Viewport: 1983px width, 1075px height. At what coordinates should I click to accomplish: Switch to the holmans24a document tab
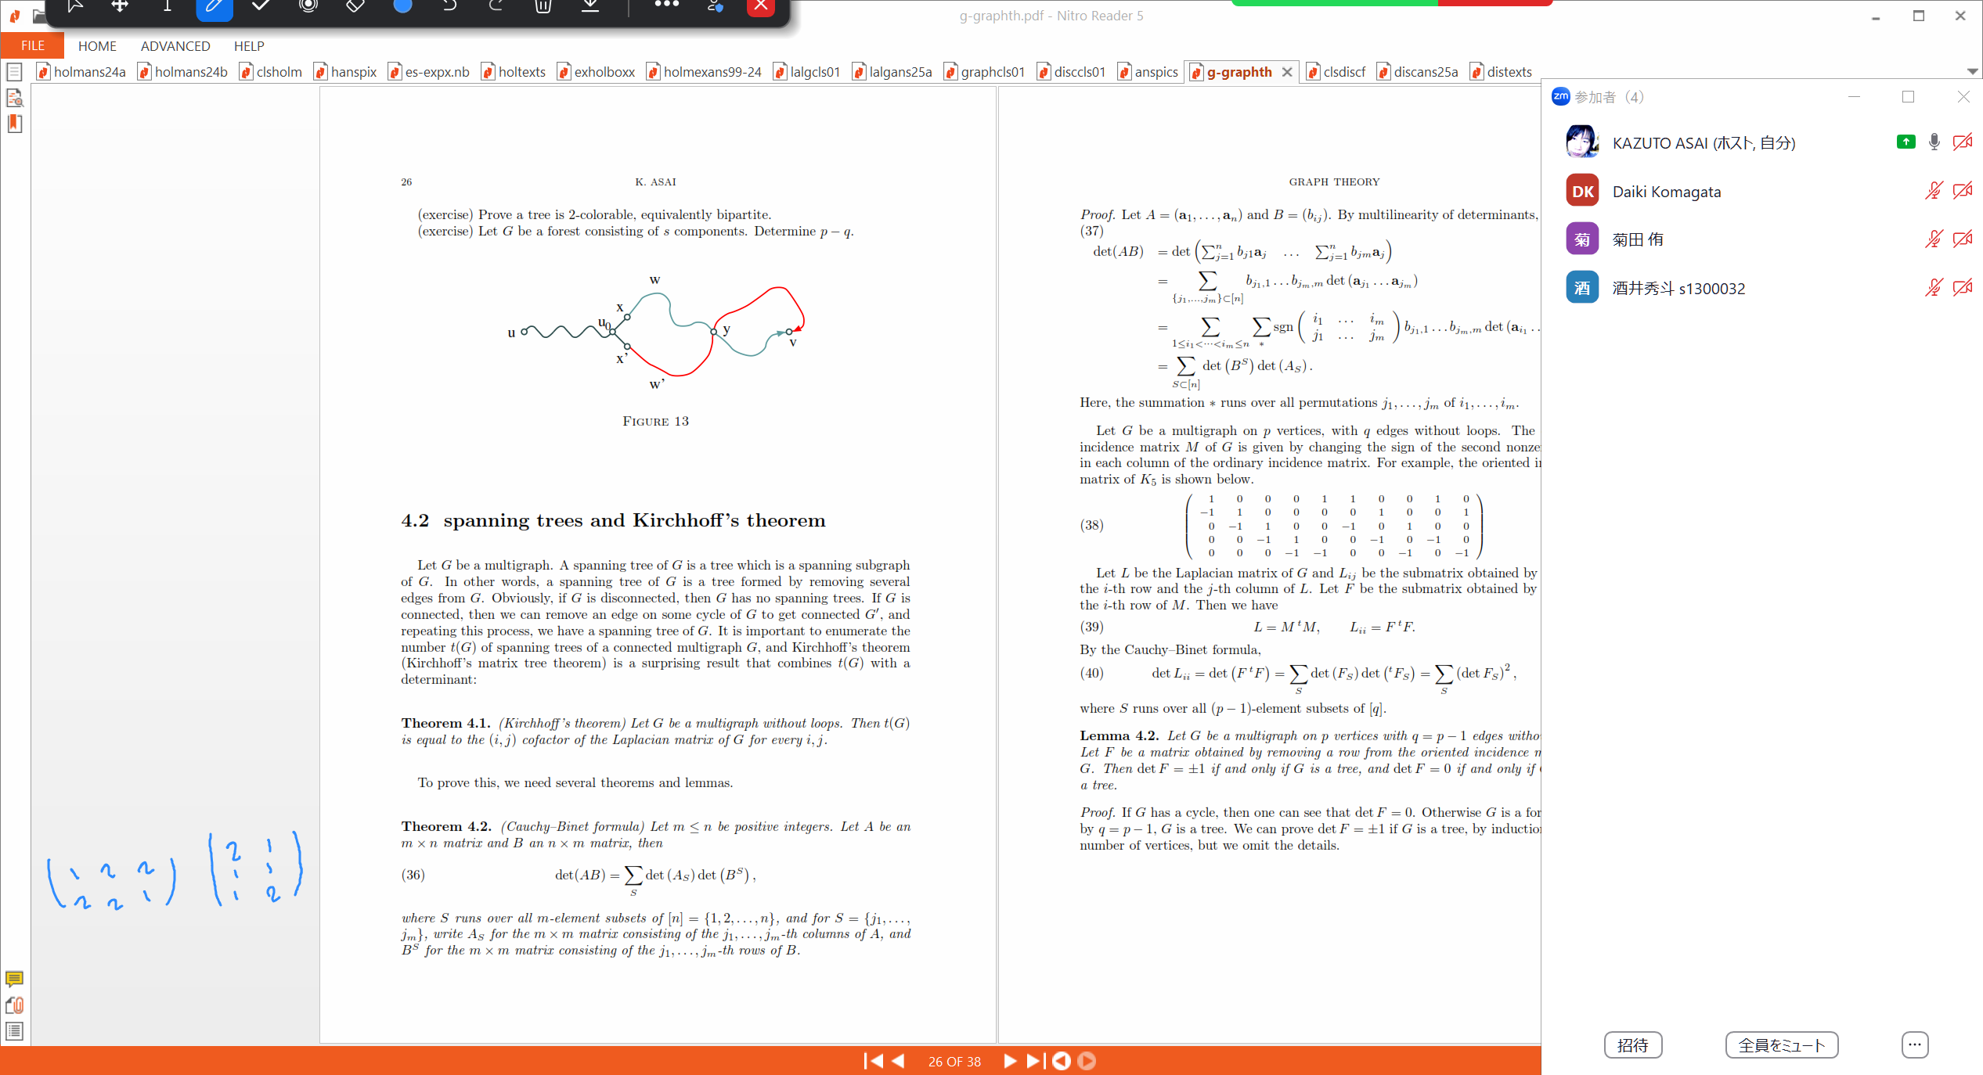(81, 72)
